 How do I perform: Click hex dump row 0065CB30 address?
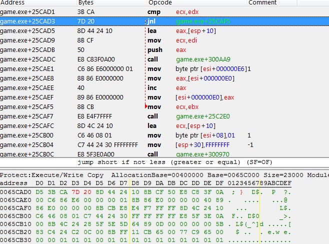[x=15, y=240]
